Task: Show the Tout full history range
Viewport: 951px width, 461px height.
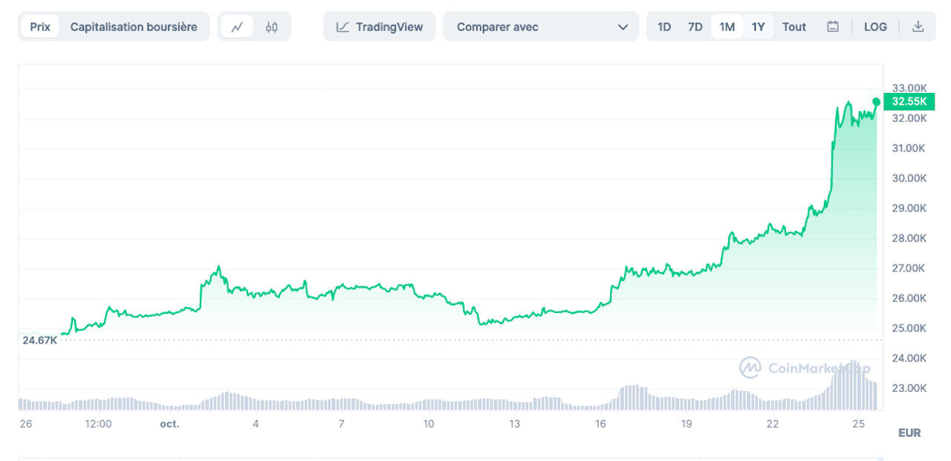Action: 793,27
